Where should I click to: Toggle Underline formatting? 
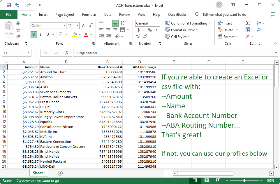tap(47, 34)
